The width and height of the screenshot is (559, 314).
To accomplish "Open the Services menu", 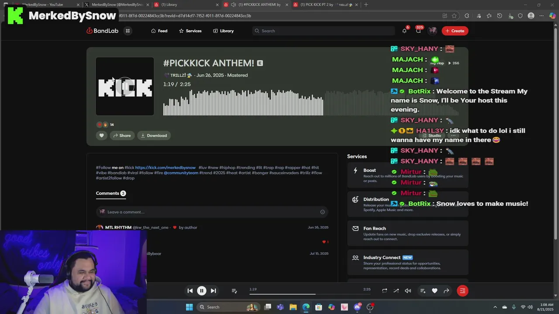I will coord(190,31).
